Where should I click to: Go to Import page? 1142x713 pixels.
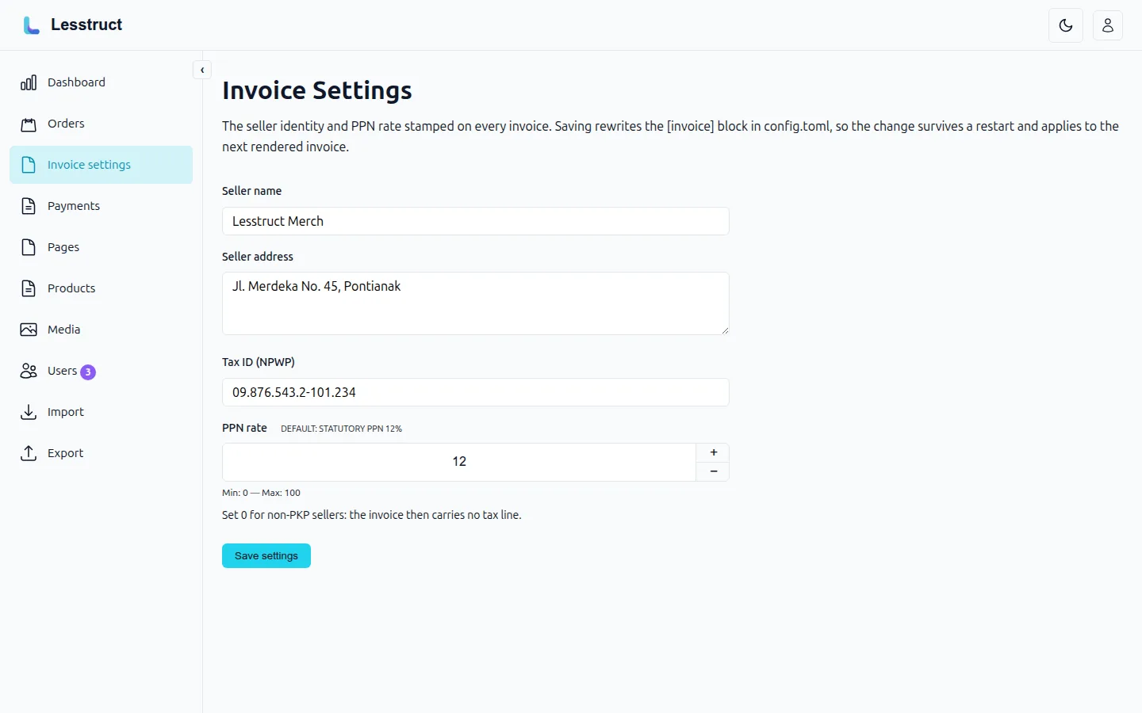point(102,412)
